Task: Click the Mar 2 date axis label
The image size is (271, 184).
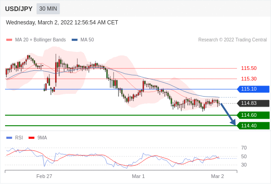Action: [x=217, y=176]
